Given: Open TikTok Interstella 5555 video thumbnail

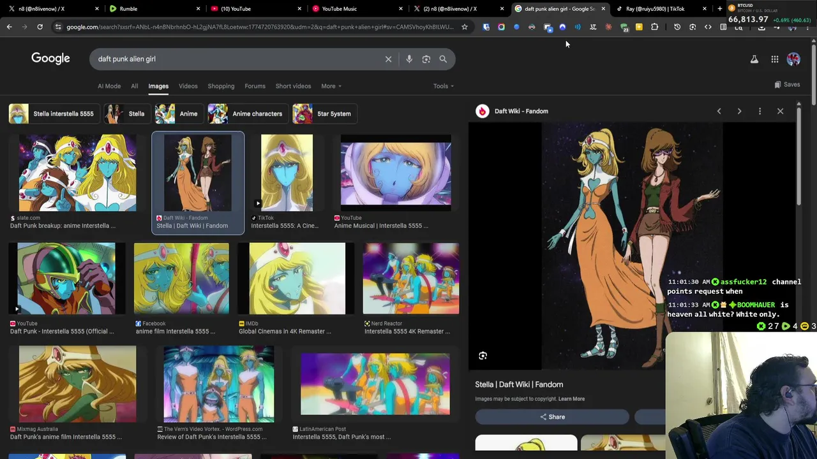Looking at the screenshot, I should [287, 173].
